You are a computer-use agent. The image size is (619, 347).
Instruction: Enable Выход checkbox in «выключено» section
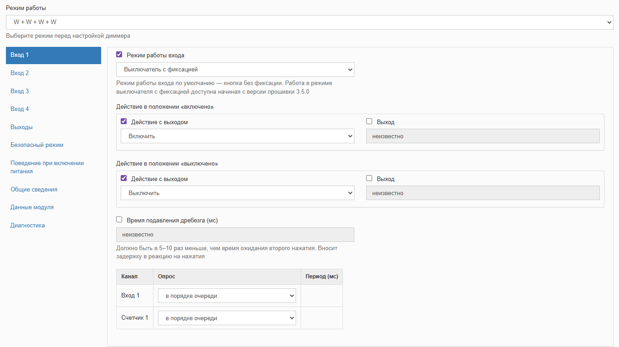[x=369, y=178]
